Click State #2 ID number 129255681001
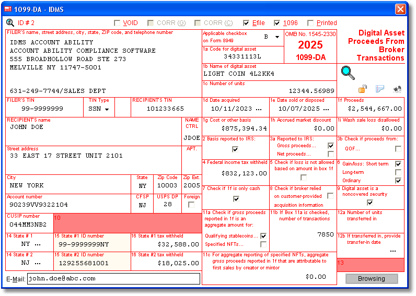Viewport: 416px width, 296px height. click(x=92, y=263)
